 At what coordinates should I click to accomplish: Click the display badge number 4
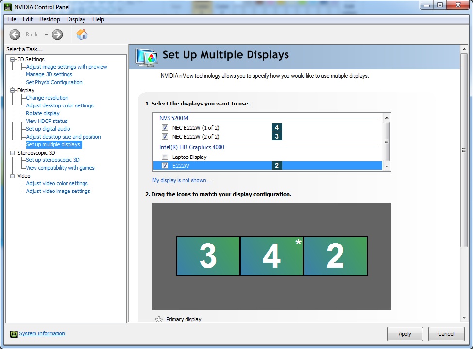[x=277, y=127]
